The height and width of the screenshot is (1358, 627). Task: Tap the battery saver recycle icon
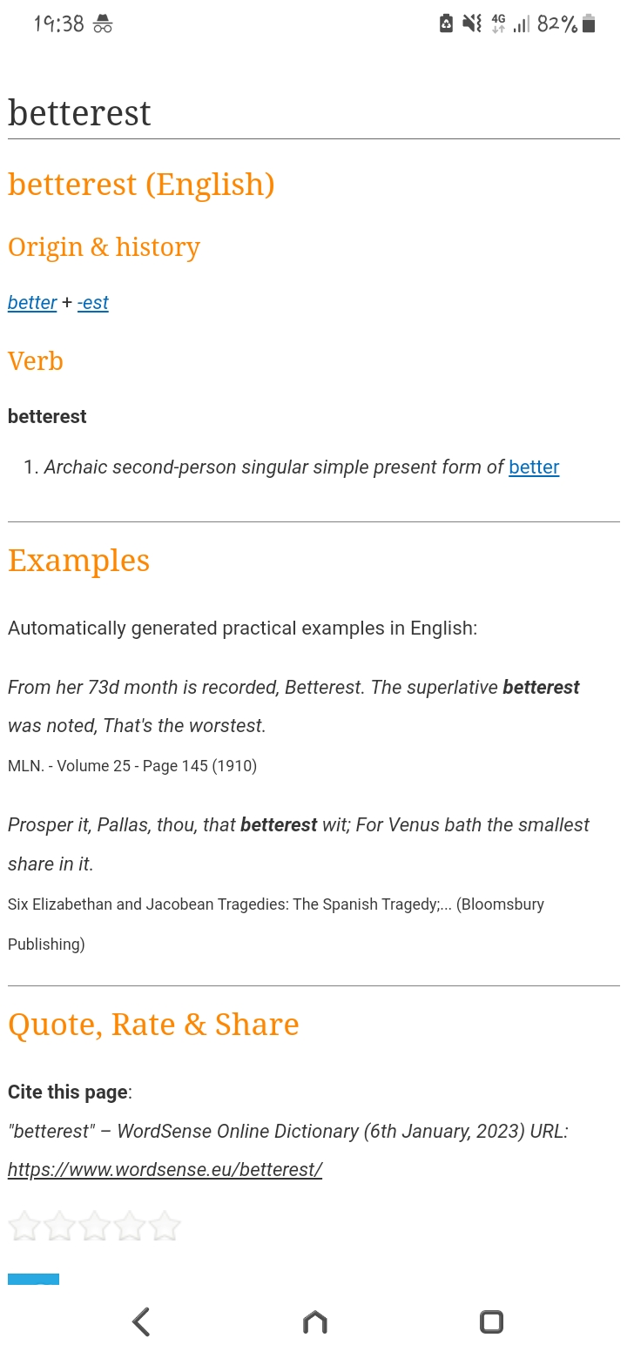point(446,24)
